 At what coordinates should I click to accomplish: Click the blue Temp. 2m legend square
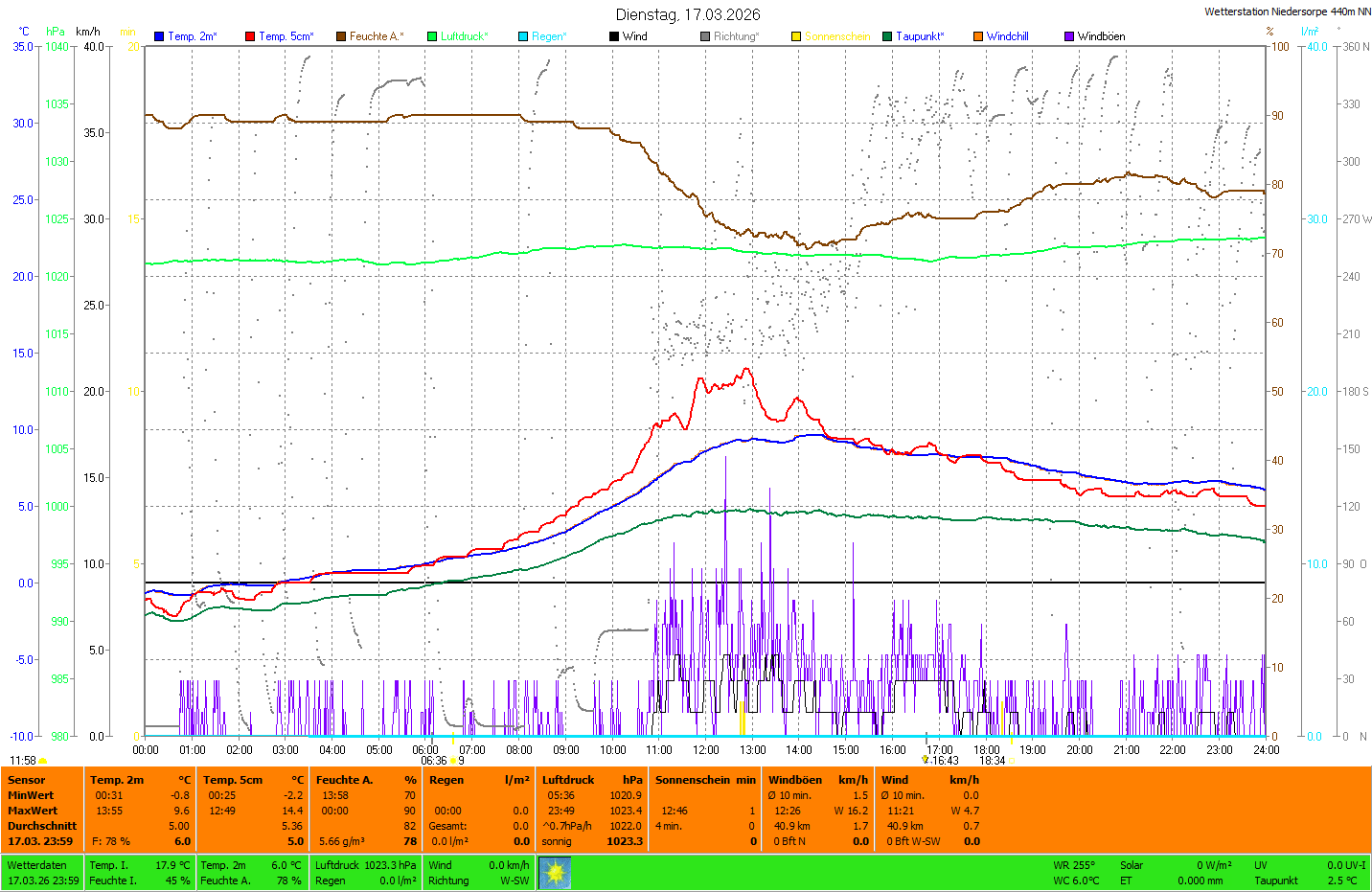coord(159,36)
